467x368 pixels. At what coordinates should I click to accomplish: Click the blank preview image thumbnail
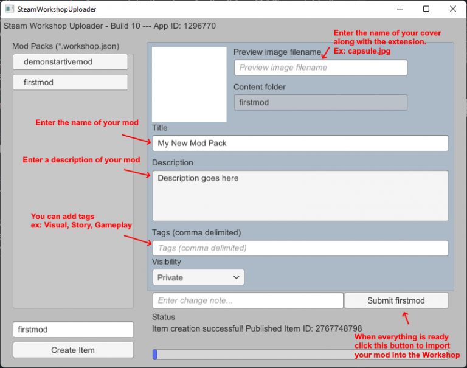pos(189,84)
